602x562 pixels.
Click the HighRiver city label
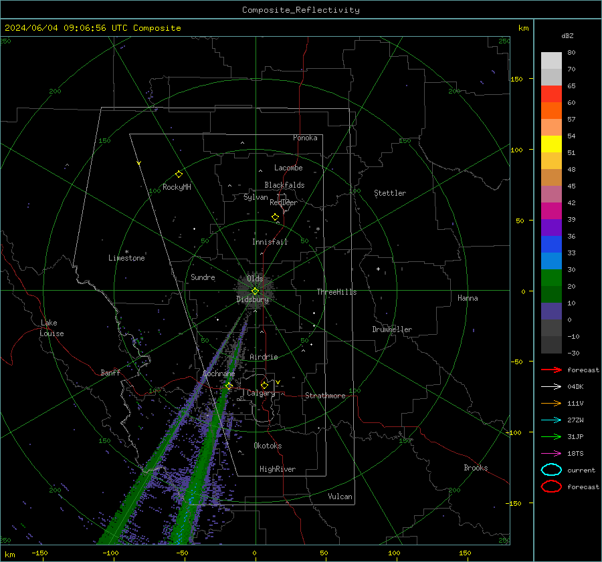pos(278,469)
